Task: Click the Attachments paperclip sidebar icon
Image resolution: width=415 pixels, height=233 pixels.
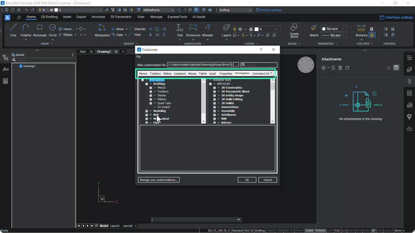Action: (x=409, y=81)
